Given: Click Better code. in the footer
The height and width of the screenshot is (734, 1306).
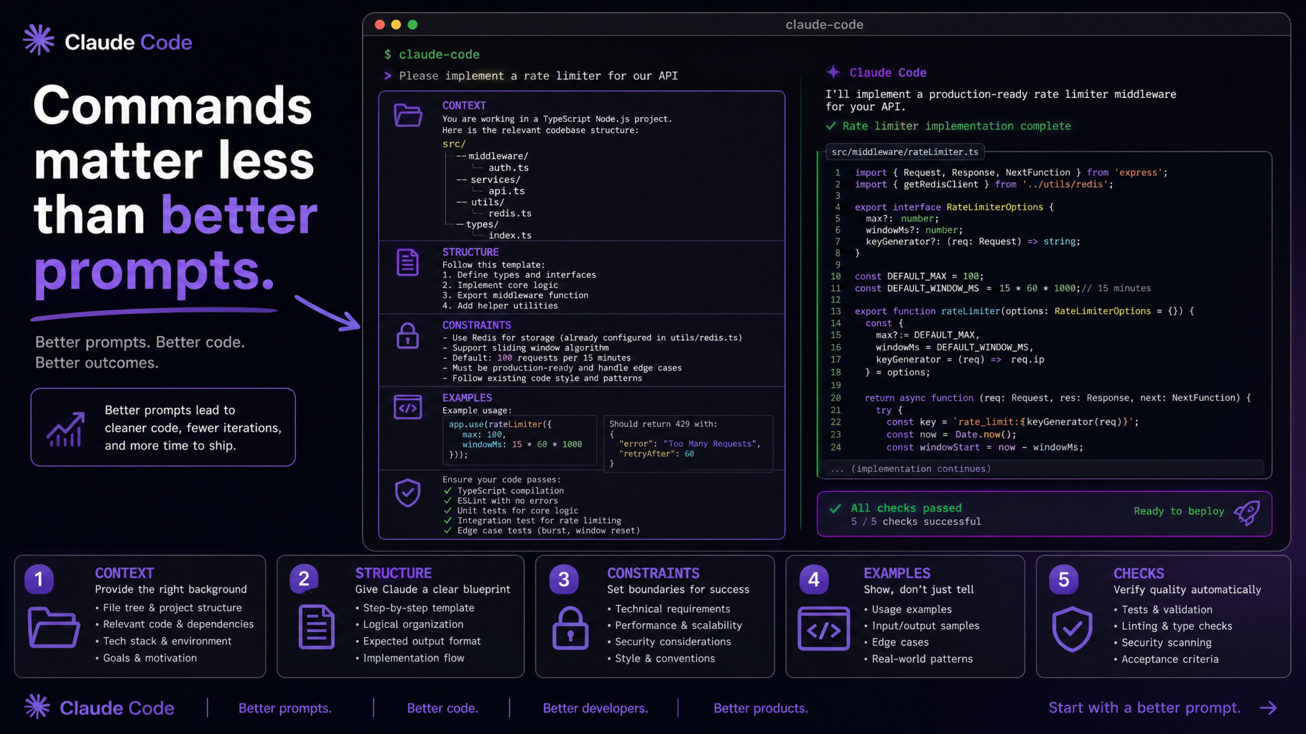Looking at the screenshot, I should [443, 709].
